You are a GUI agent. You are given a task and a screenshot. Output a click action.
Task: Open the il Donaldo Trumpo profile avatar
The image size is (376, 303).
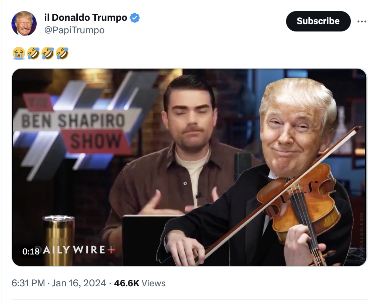[x=24, y=24]
